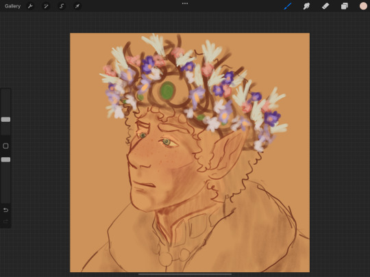
Task: Undo the last stroke with the arrow
Action: (5, 210)
